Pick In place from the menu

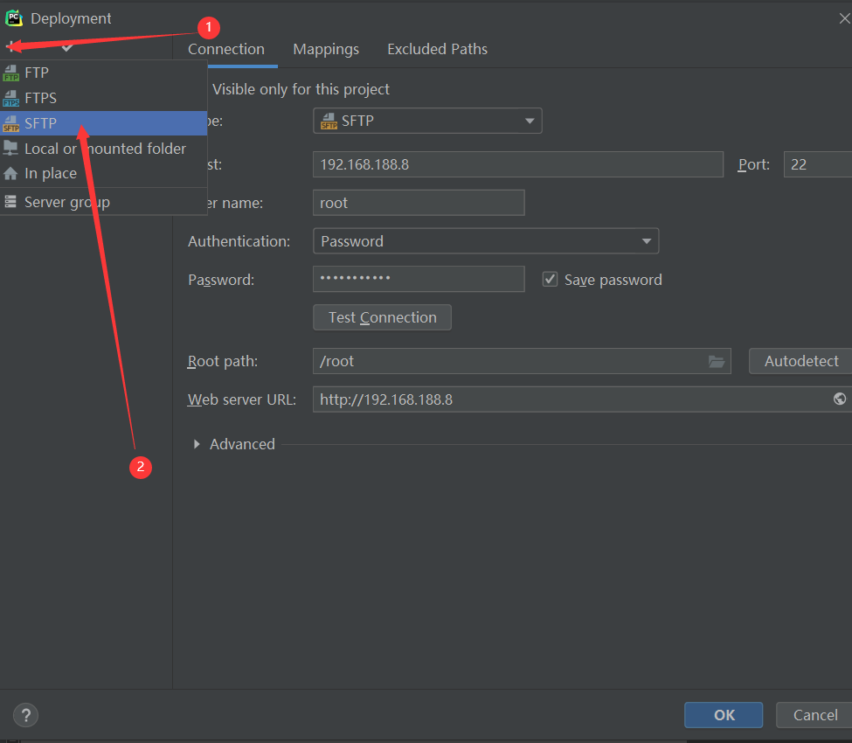(103, 173)
